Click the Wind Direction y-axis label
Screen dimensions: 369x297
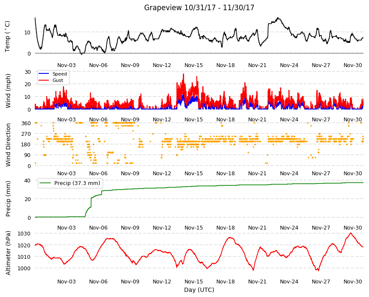pos(8,145)
